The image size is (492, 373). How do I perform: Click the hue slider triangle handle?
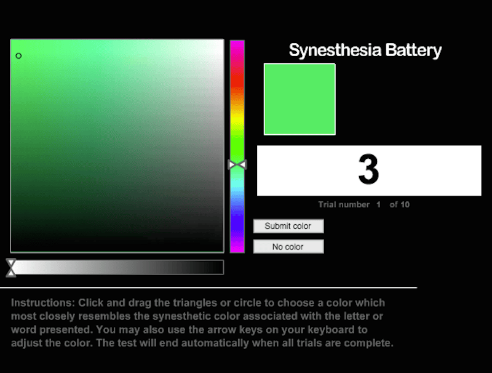(237, 164)
